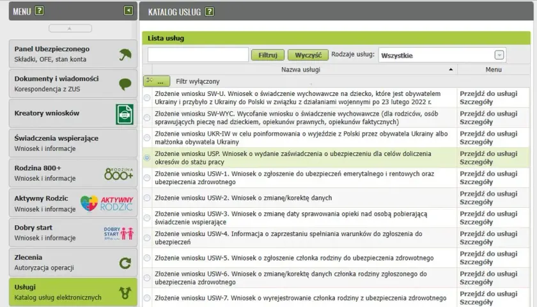Open the Rodzaje usług dropdown showing Wszystkie
The width and height of the screenshot is (537, 307).
(442, 55)
